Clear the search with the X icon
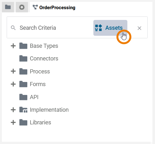 (x=139, y=28)
